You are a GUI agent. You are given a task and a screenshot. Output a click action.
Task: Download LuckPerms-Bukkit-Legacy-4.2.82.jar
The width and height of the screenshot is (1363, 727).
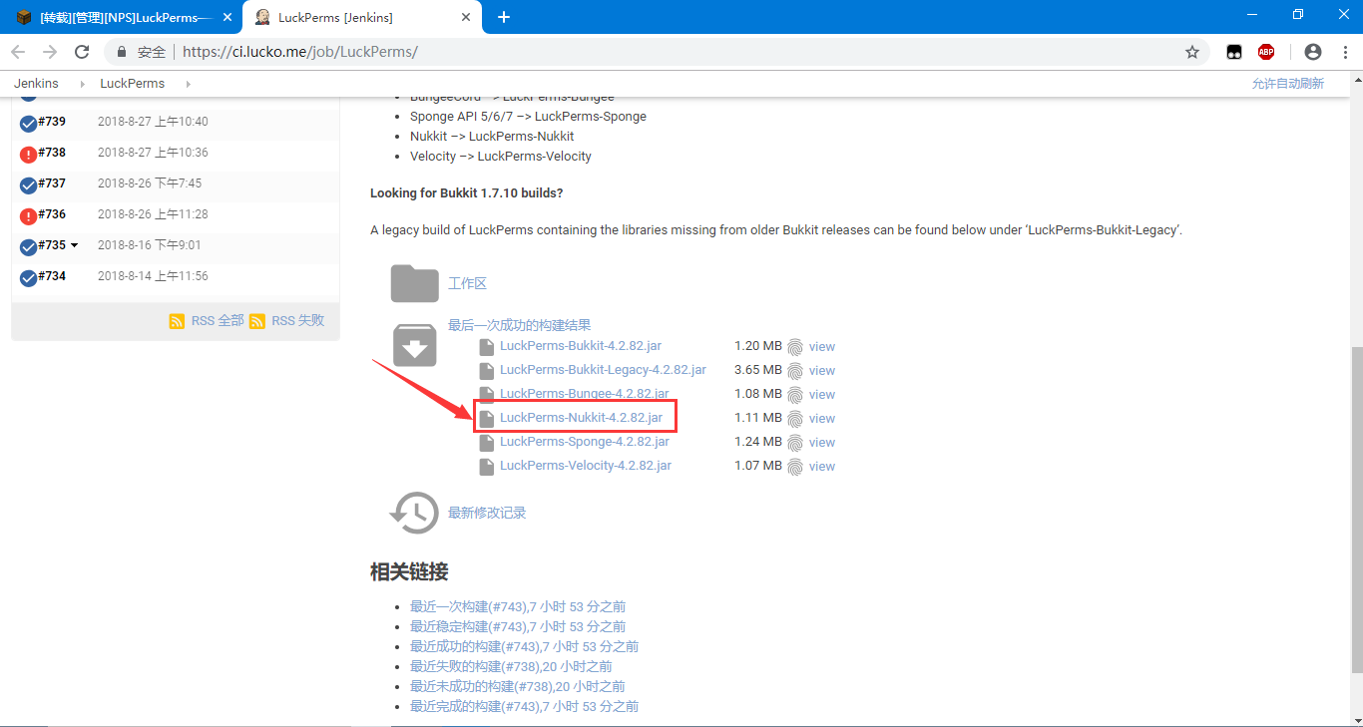click(x=603, y=370)
